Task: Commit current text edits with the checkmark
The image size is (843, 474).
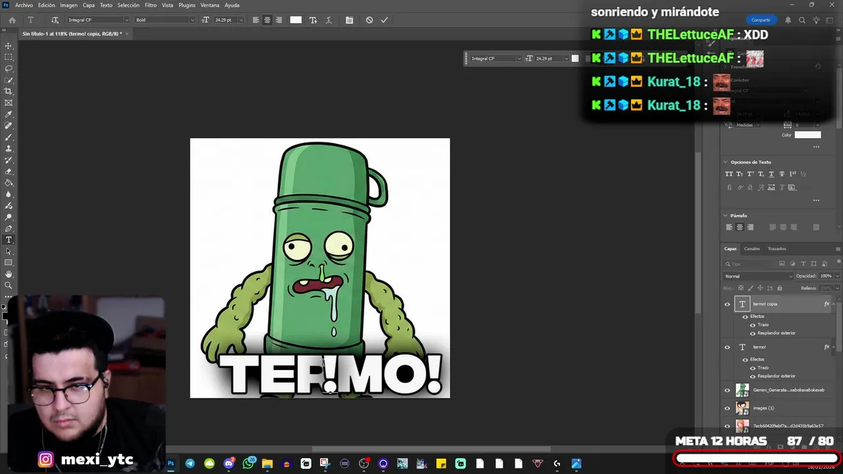Action: [384, 20]
